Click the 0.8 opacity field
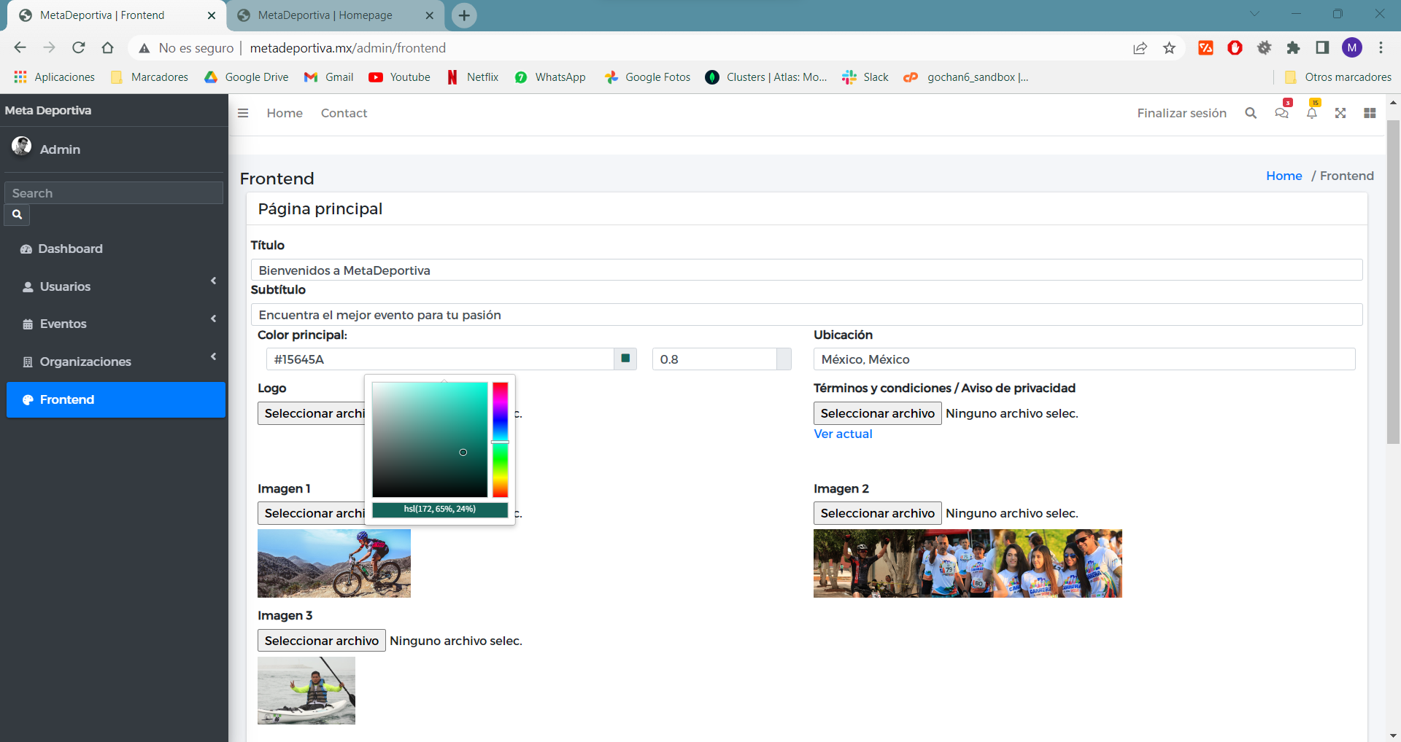The height and width of the screenshot is (742, 1401). click(714, 359)
